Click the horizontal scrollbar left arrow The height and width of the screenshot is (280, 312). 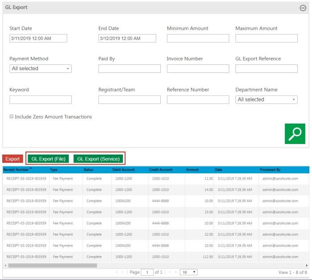point(5,265)
